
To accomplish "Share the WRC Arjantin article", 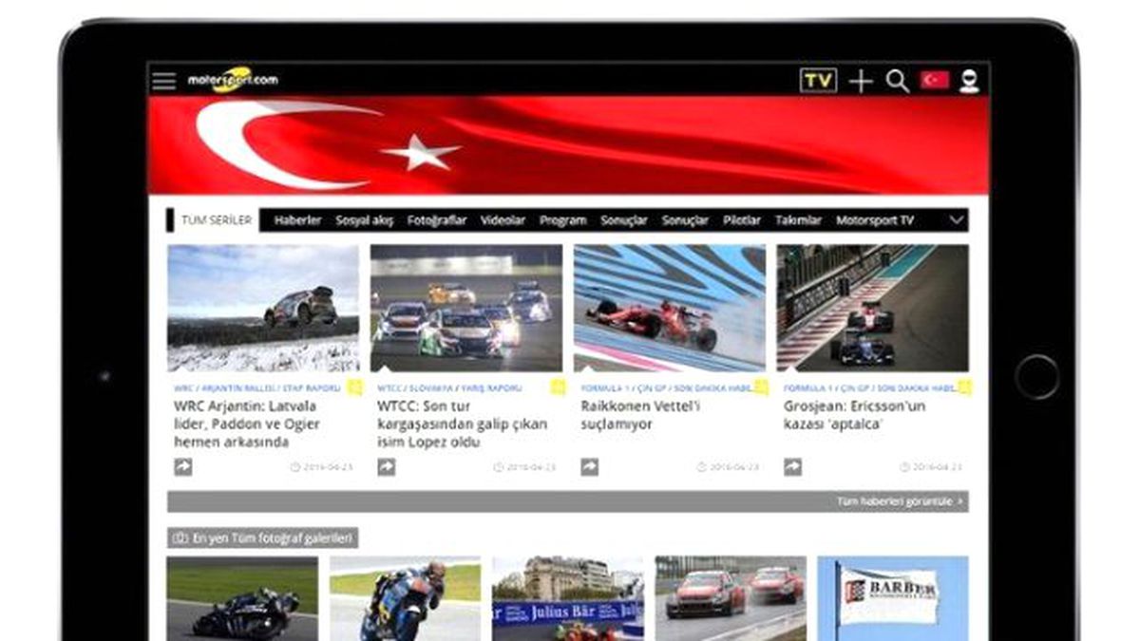I will click(x=182, y=466).
